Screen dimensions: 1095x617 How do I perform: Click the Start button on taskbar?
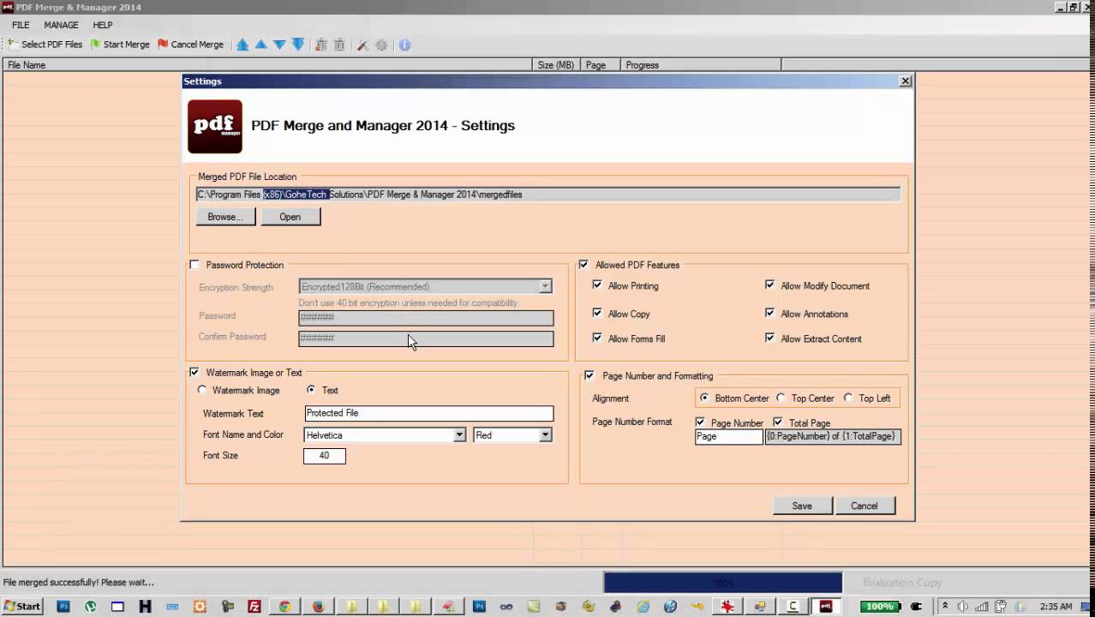click(x=21, y=606)
